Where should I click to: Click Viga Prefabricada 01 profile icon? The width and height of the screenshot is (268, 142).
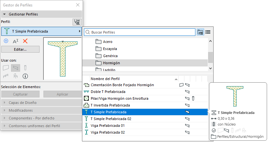click(87, 126)
